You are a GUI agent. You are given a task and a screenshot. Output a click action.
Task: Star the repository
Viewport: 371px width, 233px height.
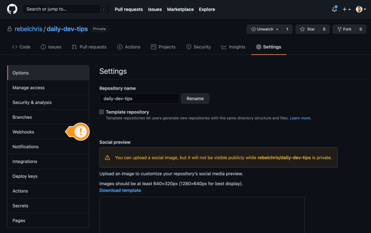307,29
